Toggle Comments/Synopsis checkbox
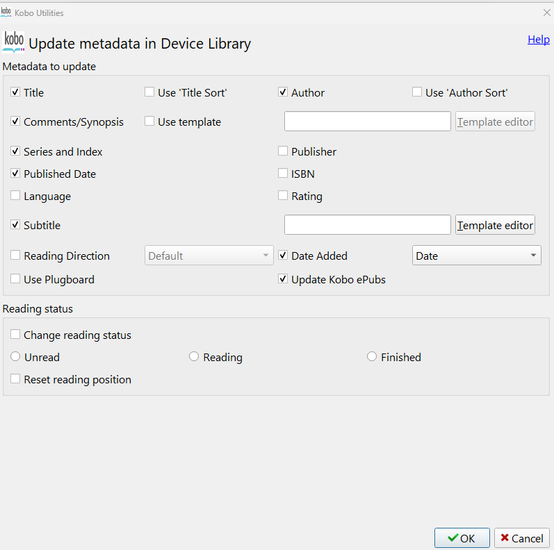This screenshot has height=550, width=554. (15, 122)
